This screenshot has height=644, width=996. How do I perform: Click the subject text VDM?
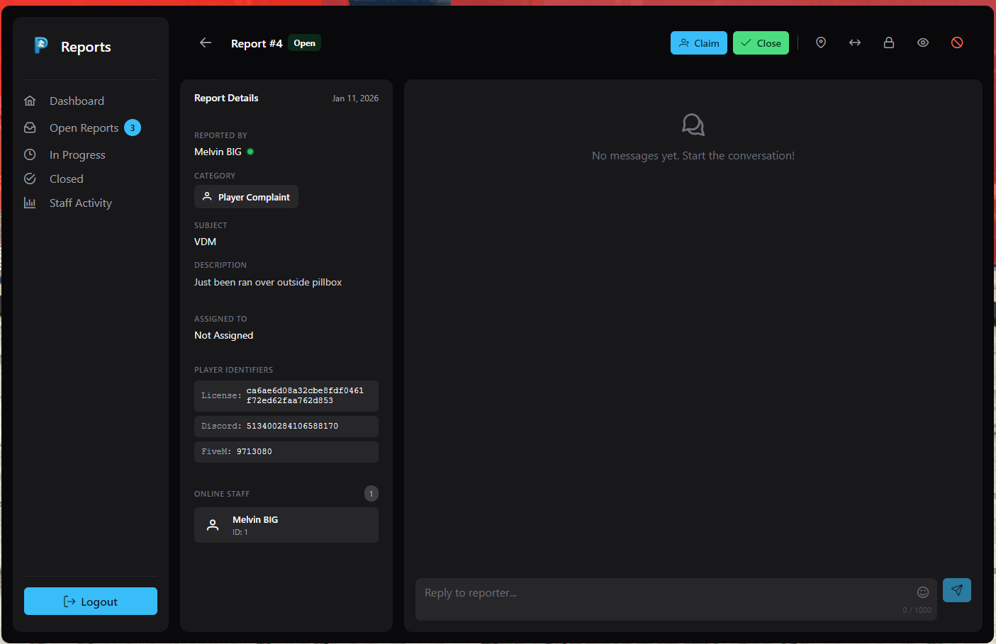point(205,242)
